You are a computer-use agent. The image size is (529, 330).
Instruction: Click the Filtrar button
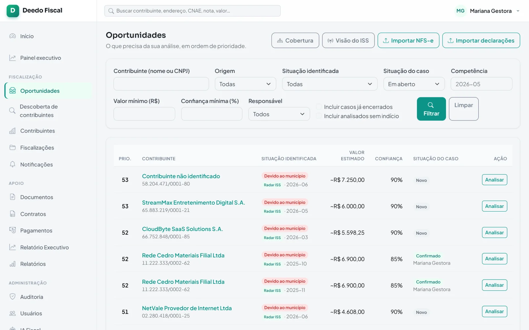[431, 109]
